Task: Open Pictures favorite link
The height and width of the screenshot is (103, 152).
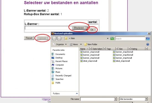Action: point(57,69)
